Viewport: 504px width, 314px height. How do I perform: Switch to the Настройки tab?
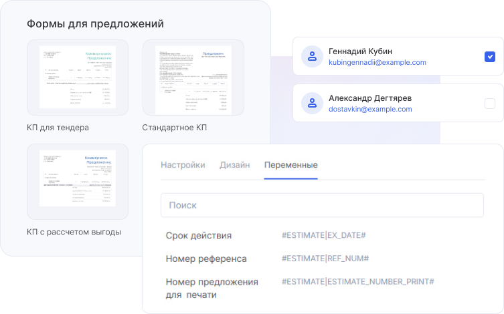pyautogui.click(x=183, y=165)
